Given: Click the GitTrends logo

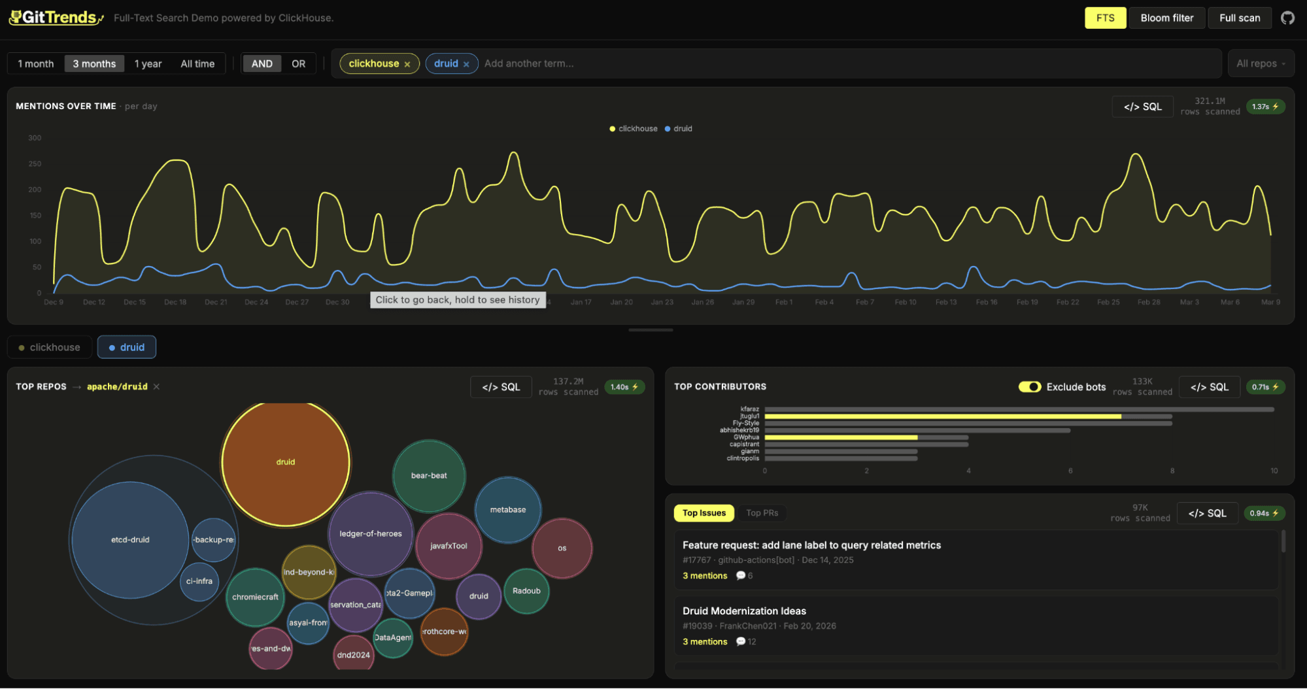Looking at the screenshot, I should (x=56, y=18).
